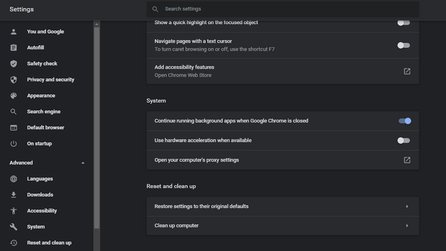The height and width of the screenshot is (251, 446).
Task: Go to Default browser settings section
Action: click(46, 128)
